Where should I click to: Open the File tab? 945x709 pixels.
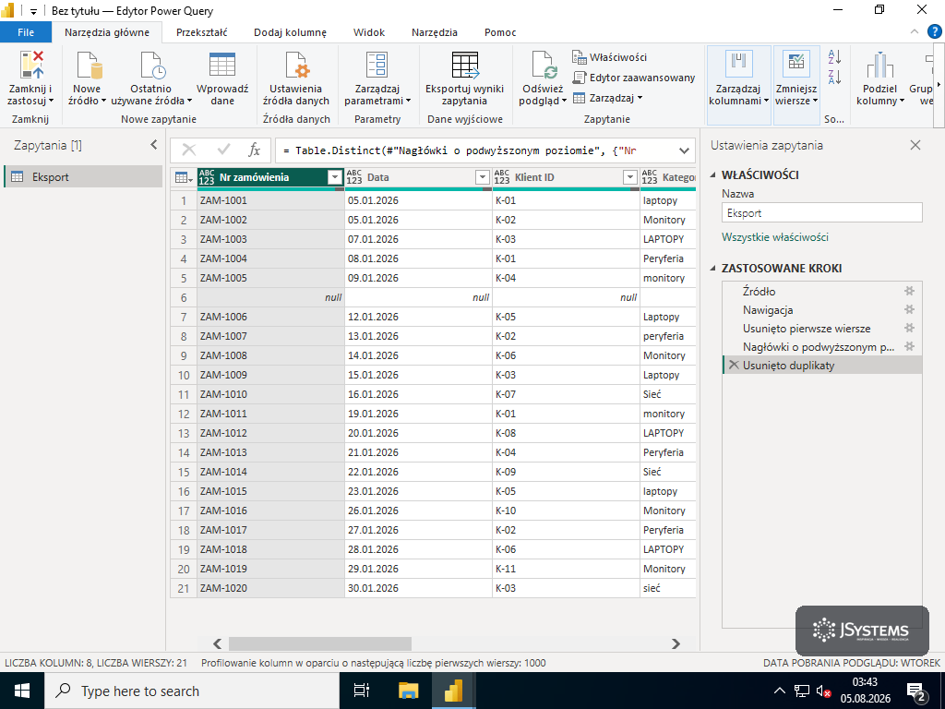point(26,32)
